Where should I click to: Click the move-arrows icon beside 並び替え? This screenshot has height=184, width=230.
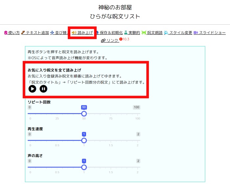[52, 33]
